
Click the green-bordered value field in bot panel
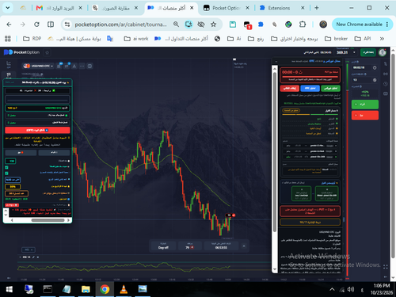[x=10, y=161]
